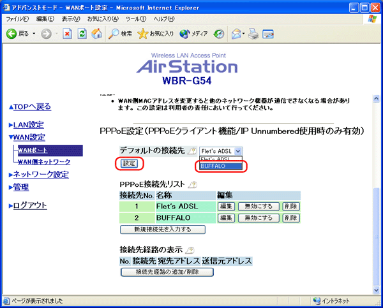Screen dimensions: 383x308
Task: Click help icon next to デフォルトの接続先
Action: click(x=192, y=151)
